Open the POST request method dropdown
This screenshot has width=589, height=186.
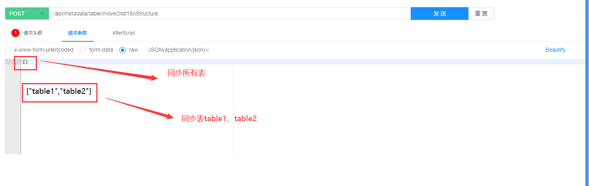pos(27,14)
